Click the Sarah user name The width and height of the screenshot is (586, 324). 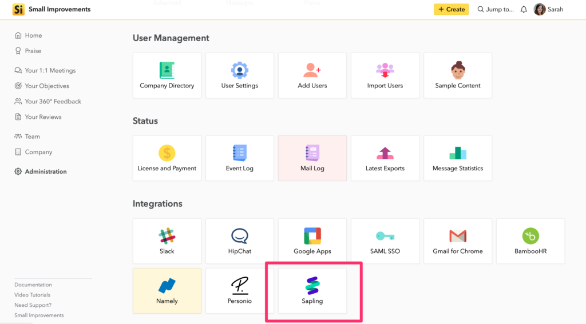coord(555,9)
